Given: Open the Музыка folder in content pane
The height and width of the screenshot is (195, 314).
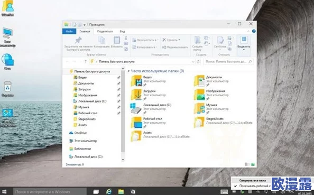Looking at the screenshot, I should point(199,108).
